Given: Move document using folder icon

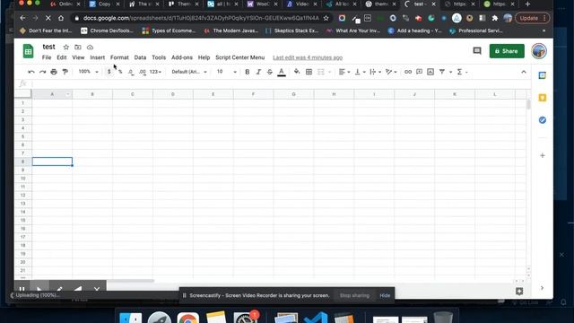Looking at the screenshot, I should (78, 47).
